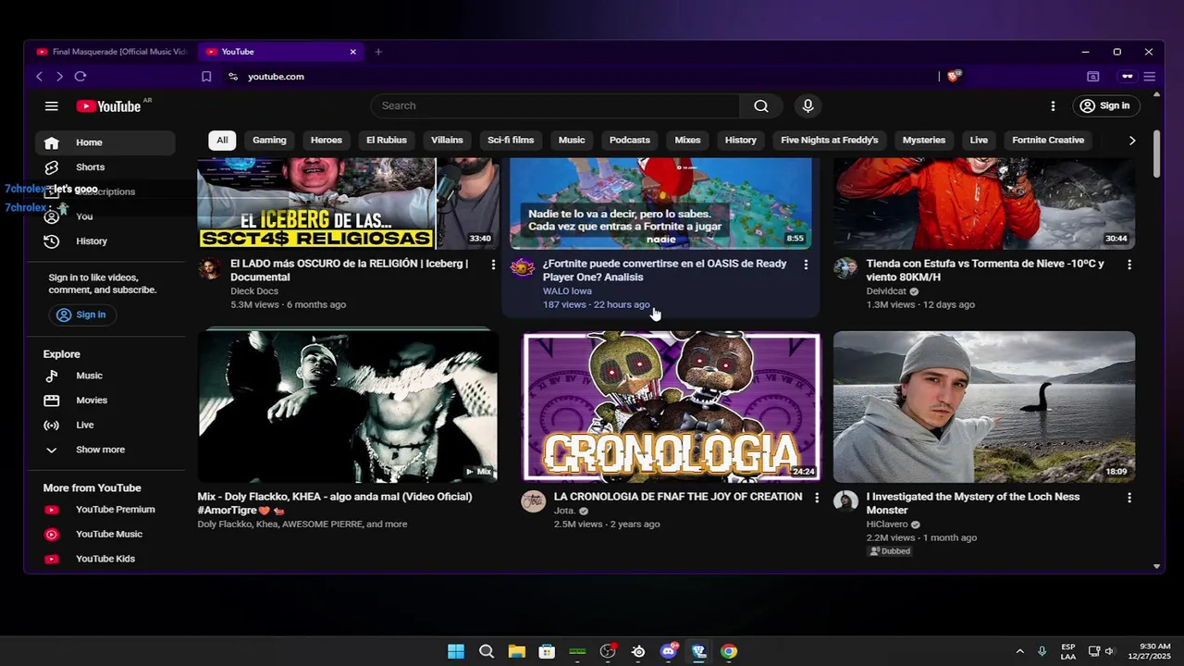Click Sign in button in sidebar

[81, 314]
